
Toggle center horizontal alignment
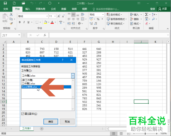click(x=73, y=19)
